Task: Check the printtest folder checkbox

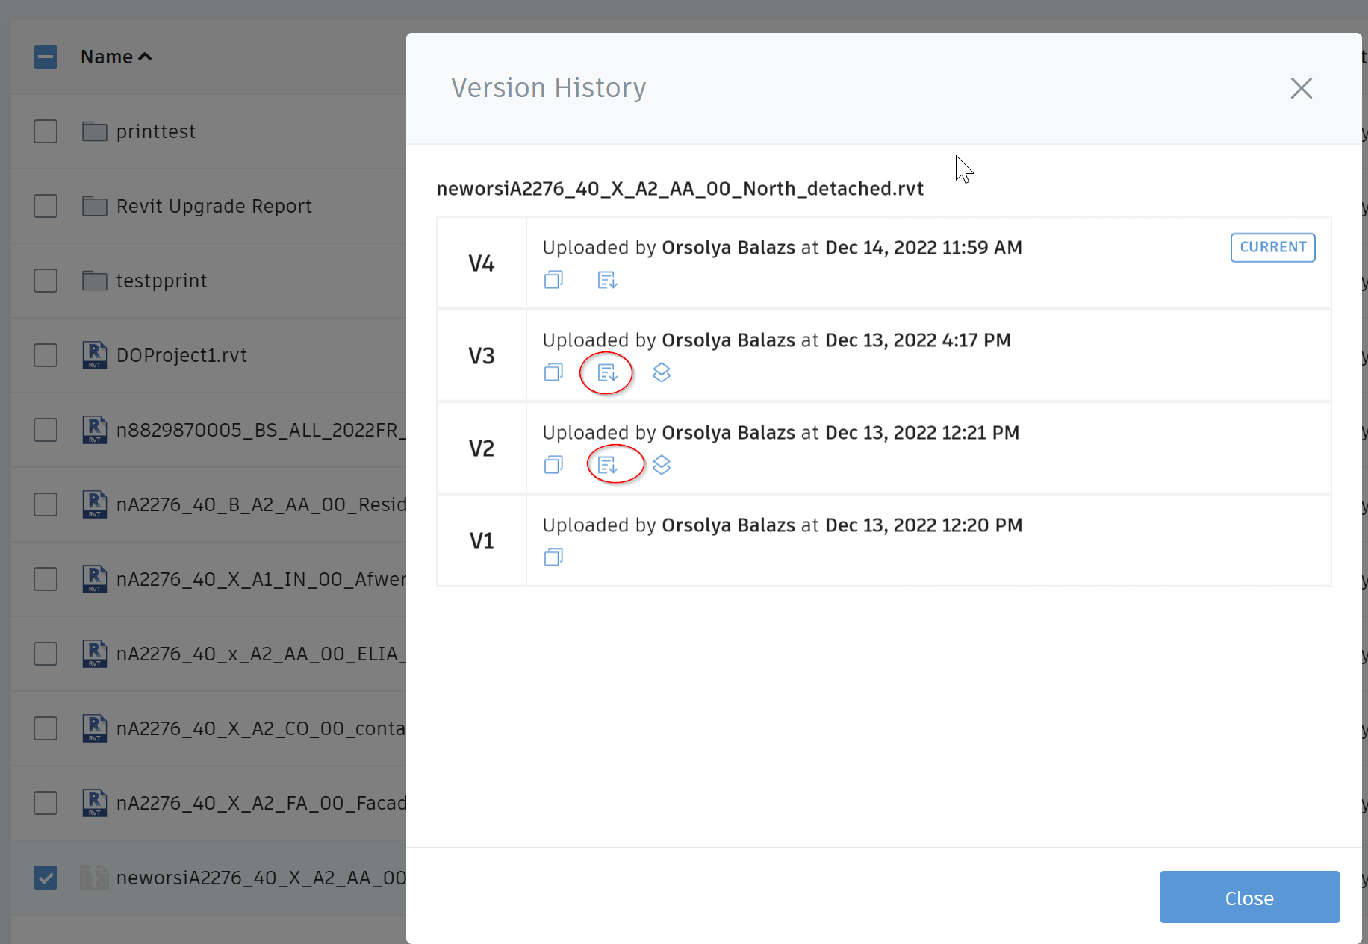Action: (x=46, y=131)
